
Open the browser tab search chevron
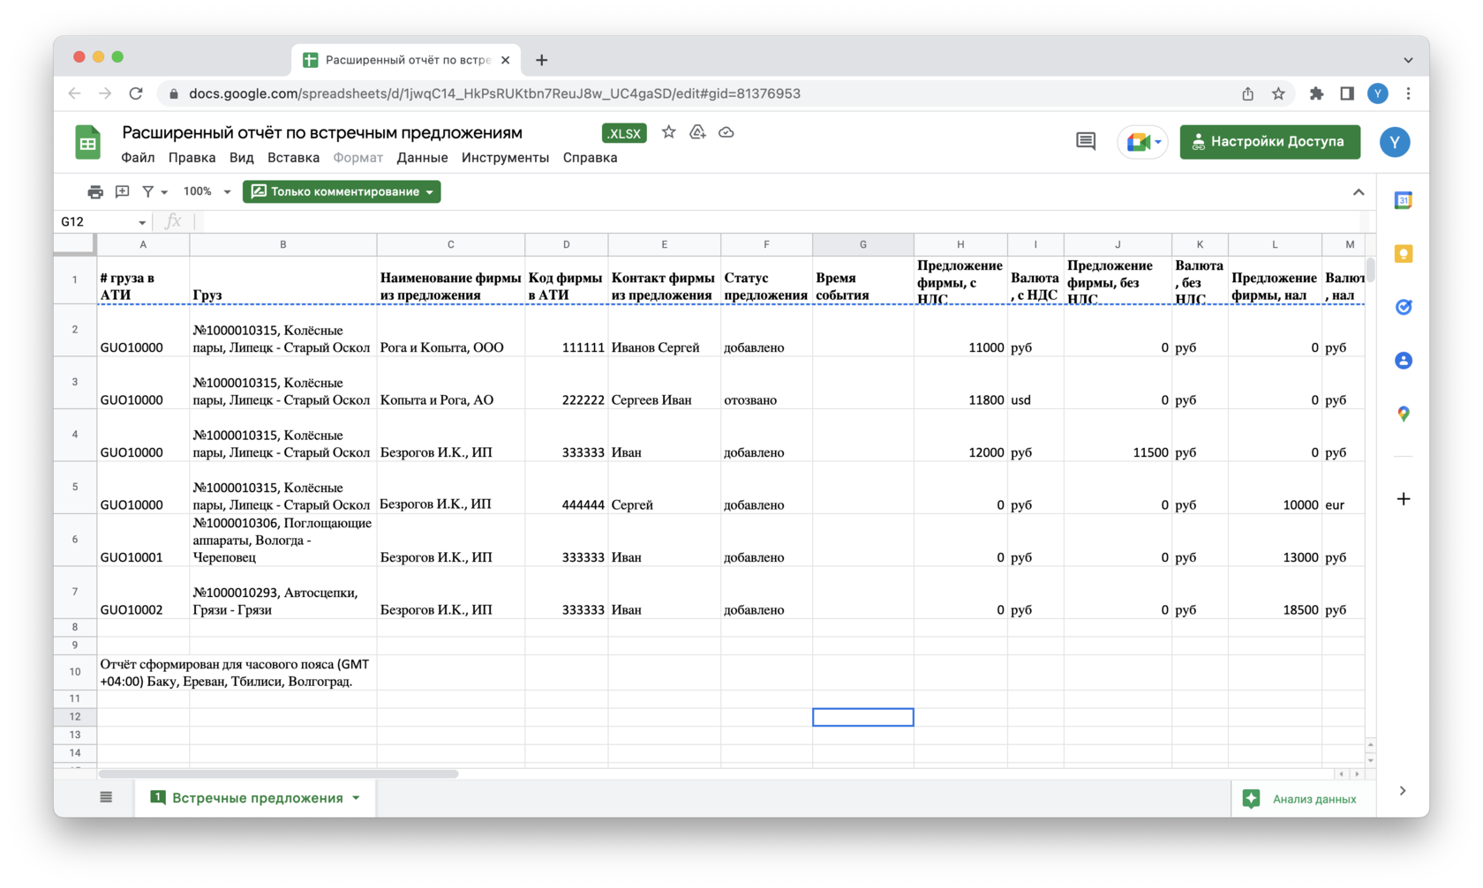pyautogui.click(x=1408, y=60)
